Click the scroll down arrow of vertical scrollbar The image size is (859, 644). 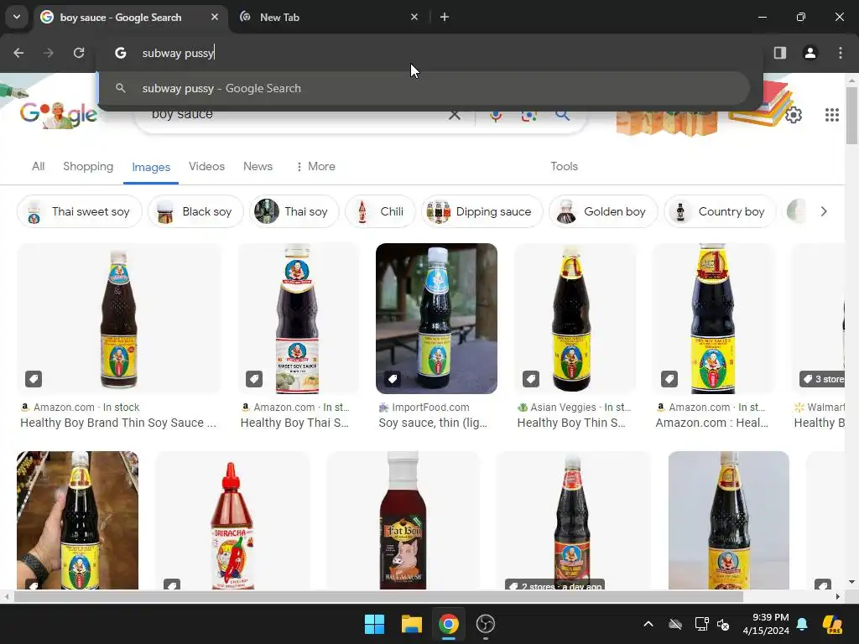[851, 582]
